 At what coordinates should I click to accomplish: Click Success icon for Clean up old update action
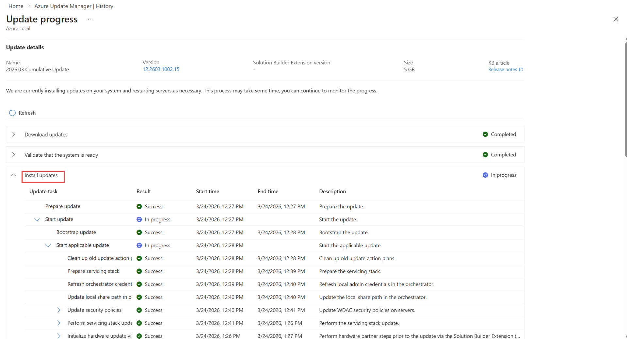pos(139,258)
